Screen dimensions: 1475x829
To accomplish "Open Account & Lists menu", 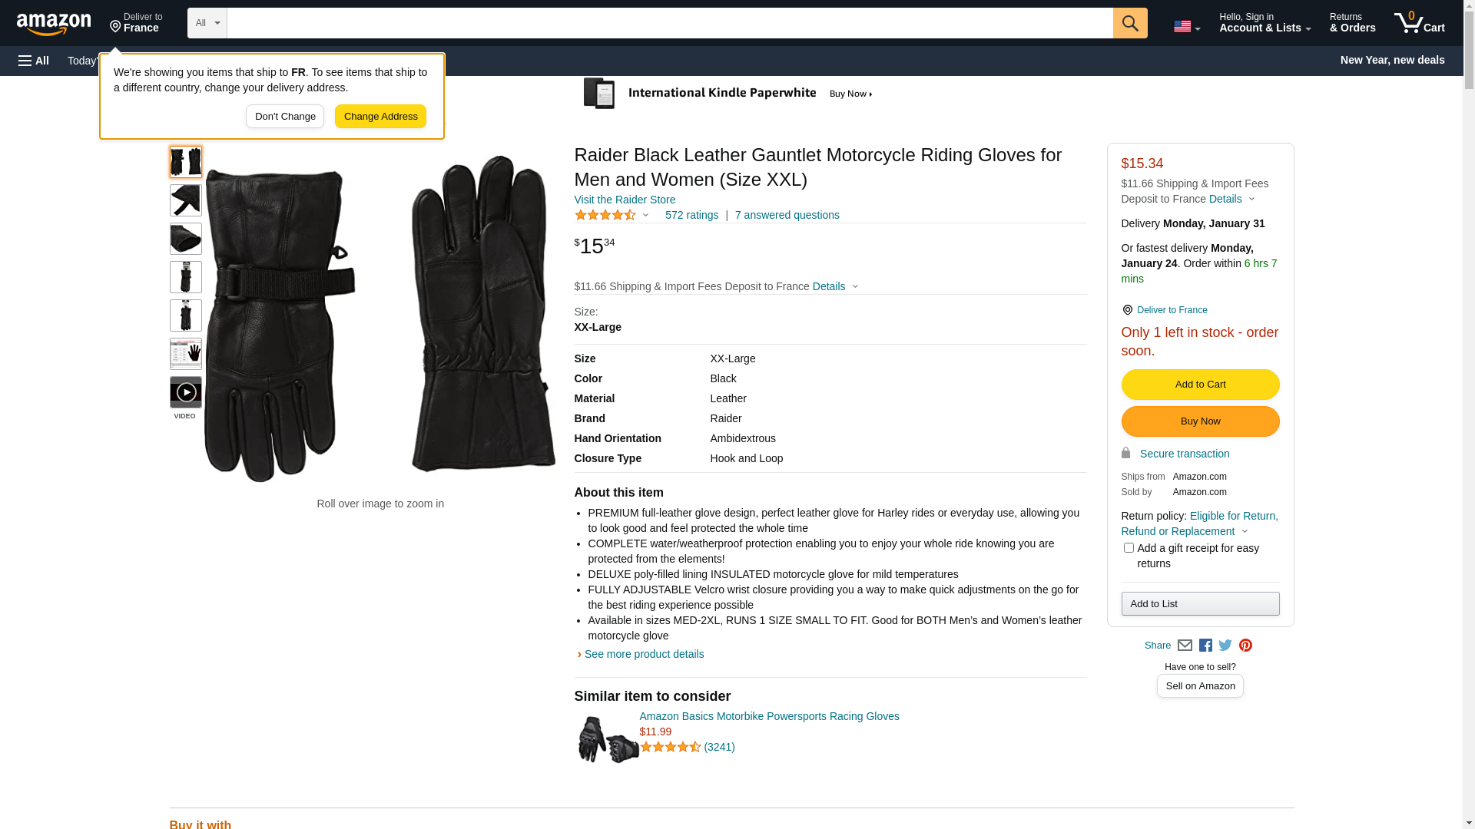I will click(x=1265, y=23).
